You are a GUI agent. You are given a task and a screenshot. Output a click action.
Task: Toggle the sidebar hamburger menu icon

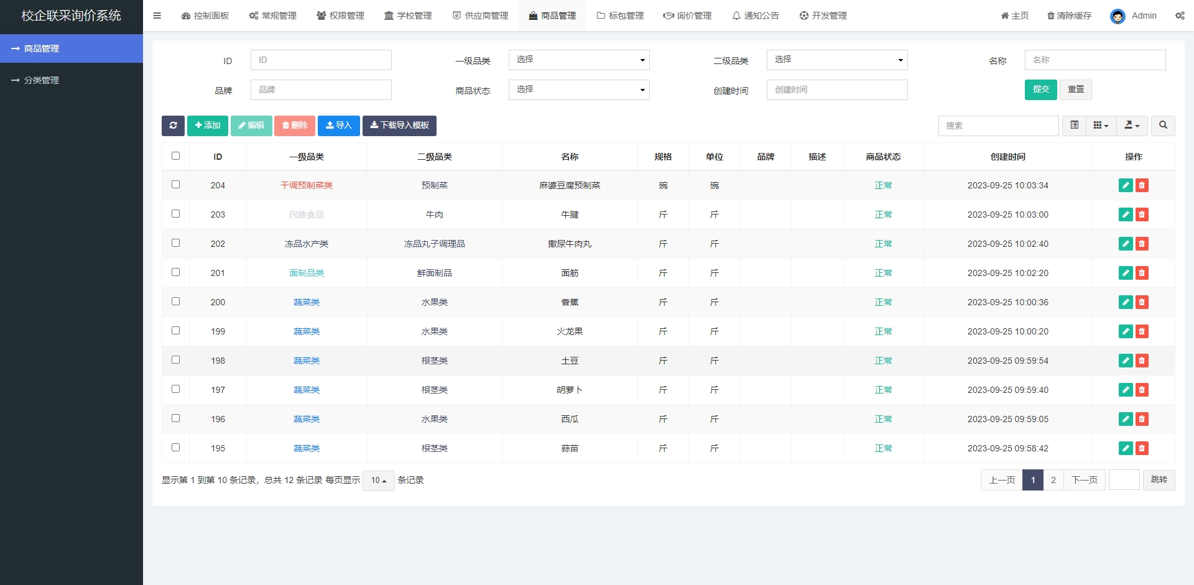pyautogui.click(x=157, y=16)
